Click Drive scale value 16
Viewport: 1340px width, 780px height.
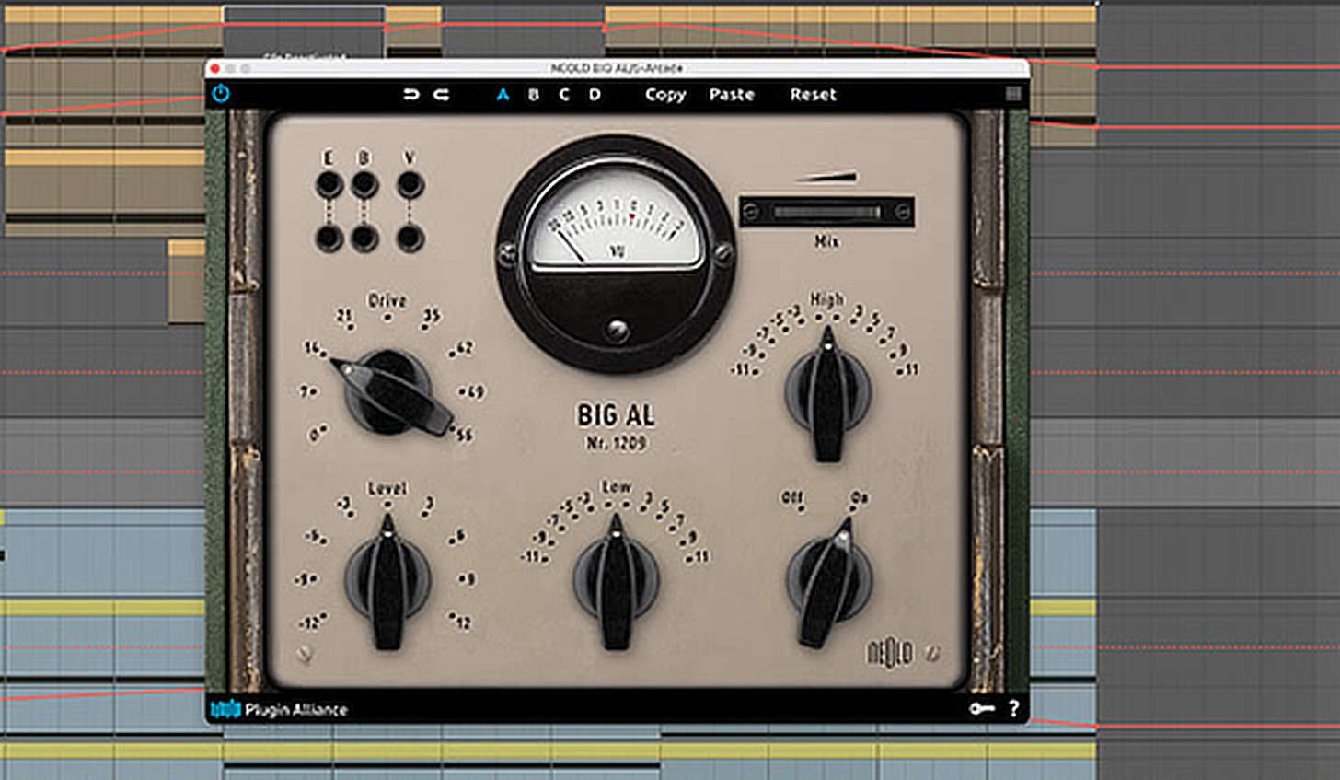click(x=313, y=348)
